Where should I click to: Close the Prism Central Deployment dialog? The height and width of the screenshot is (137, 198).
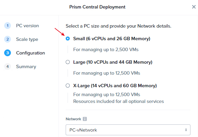194,7
